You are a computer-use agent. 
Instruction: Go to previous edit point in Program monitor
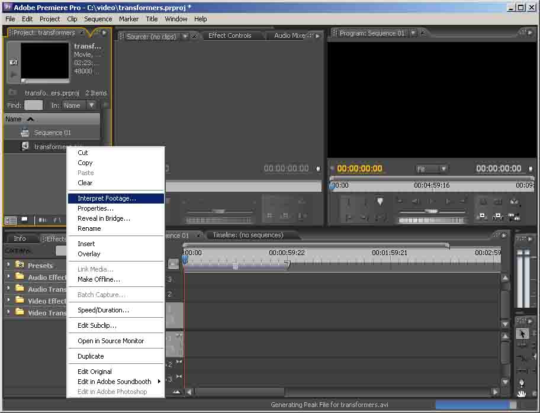pos(400,201)
